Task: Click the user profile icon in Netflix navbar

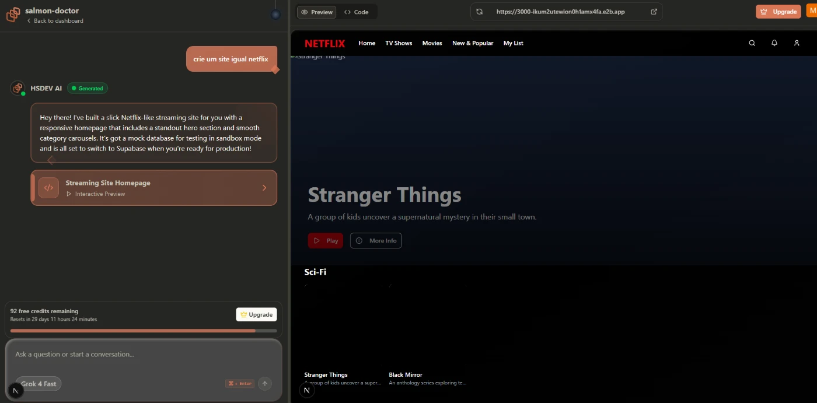Action: coord(797,43)
